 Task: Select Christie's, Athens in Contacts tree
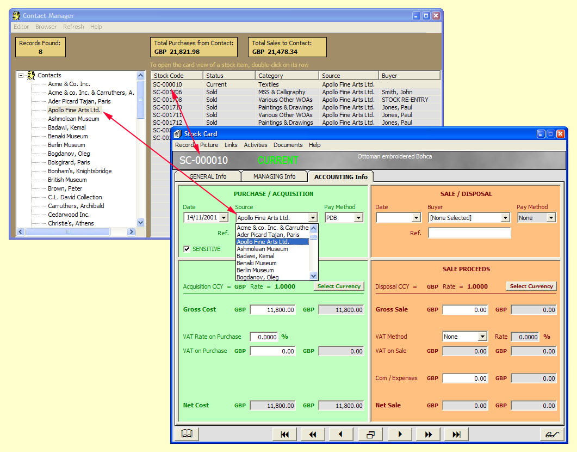pyautogui.click(x=71, y=223)
